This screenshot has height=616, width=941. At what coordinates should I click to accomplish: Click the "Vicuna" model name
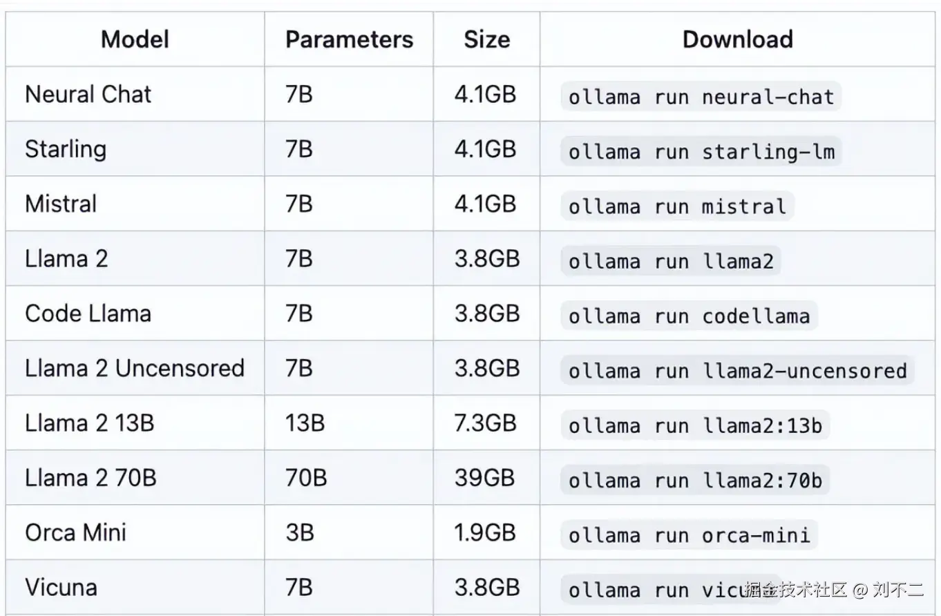tap(61, 588)
